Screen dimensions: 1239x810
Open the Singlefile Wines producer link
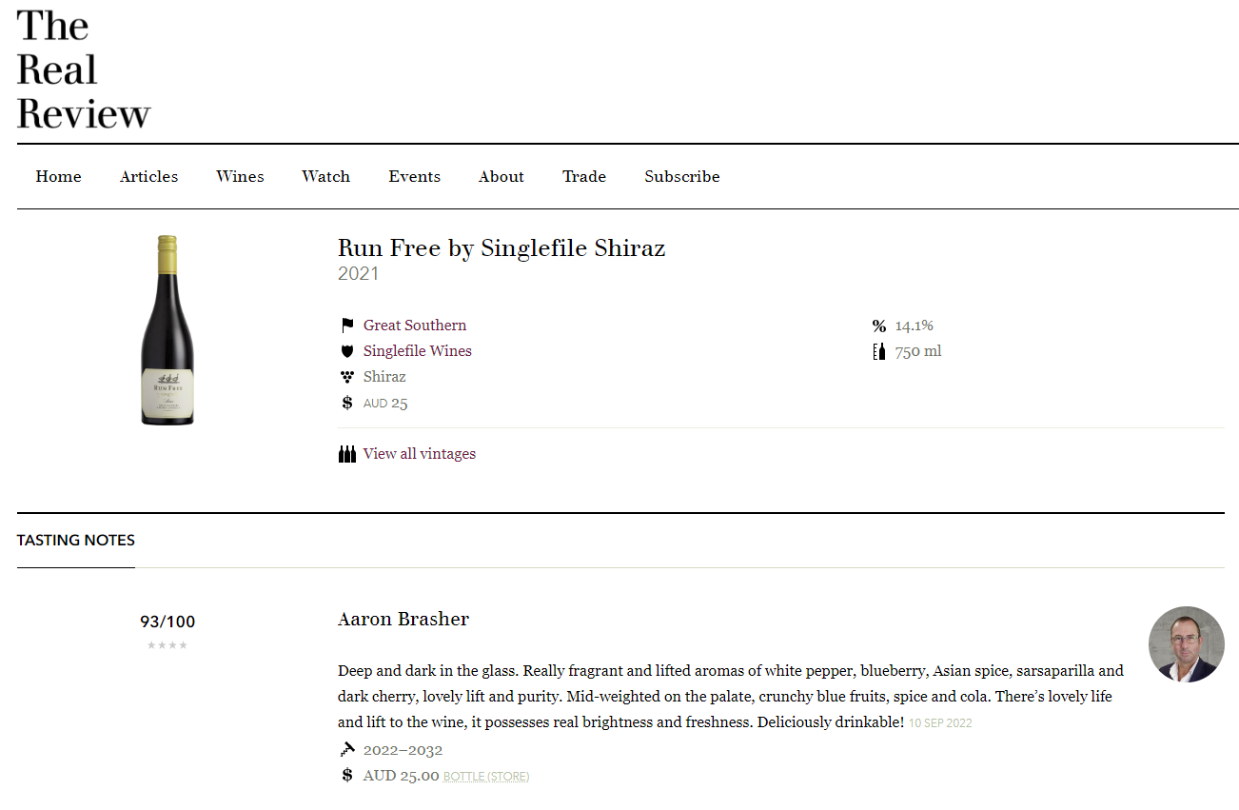tap(418, 351)
